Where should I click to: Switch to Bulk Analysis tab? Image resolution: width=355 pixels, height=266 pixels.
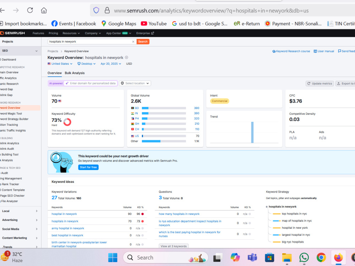pos(75,73)
